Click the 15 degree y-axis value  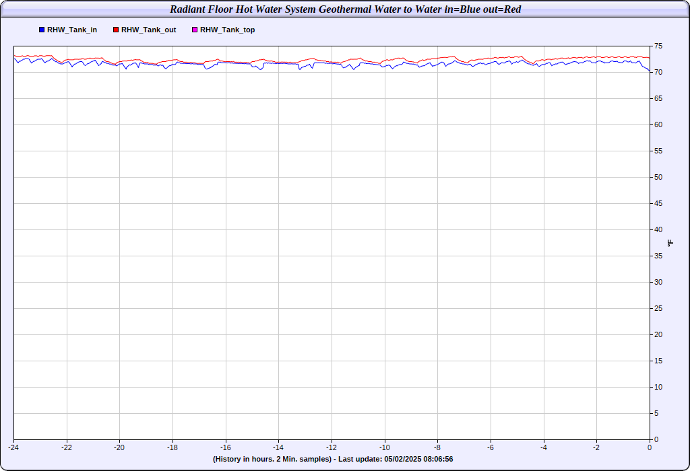pyautogui.click(x=658, y=361)
